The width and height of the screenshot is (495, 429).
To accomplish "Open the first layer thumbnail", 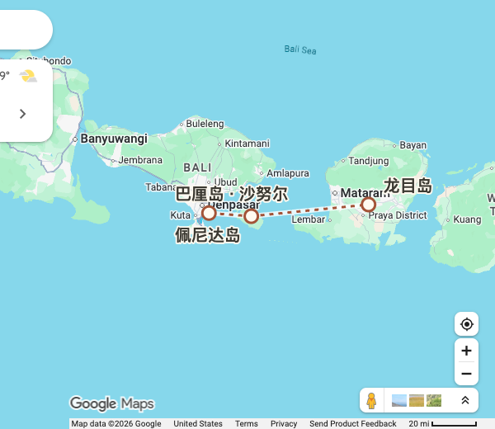I will point(399,401).
